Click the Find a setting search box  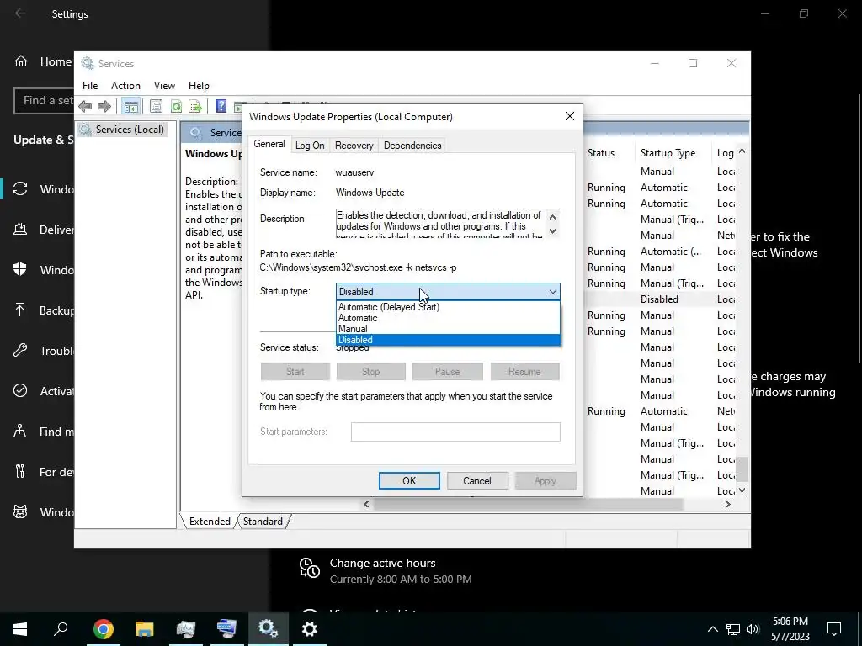click(x=44, y=101)
